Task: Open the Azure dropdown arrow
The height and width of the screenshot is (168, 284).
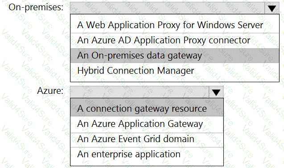Action: pyautogui.click(x=216, y=92)
